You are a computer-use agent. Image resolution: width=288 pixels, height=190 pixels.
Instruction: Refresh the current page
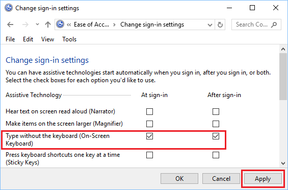point(220,25)
